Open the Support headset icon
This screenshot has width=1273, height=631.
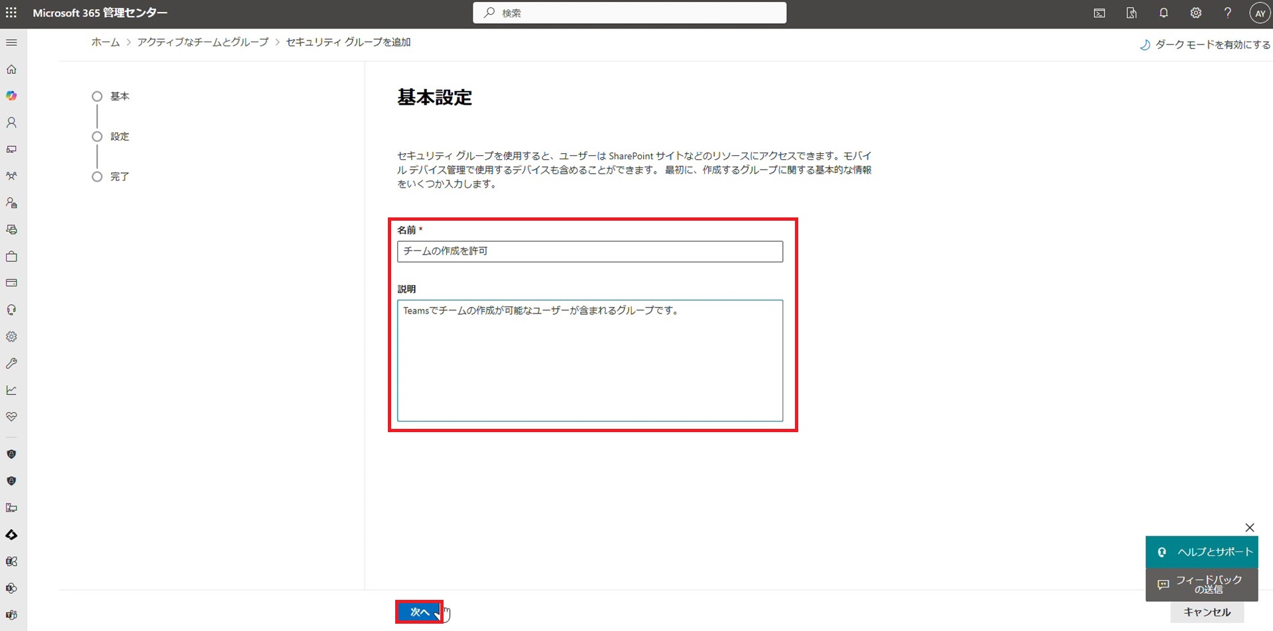(11, 310)
